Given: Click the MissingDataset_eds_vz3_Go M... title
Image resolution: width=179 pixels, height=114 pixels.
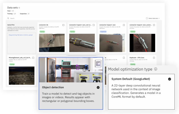Looking at the screenshot, I should click(20, 58).
